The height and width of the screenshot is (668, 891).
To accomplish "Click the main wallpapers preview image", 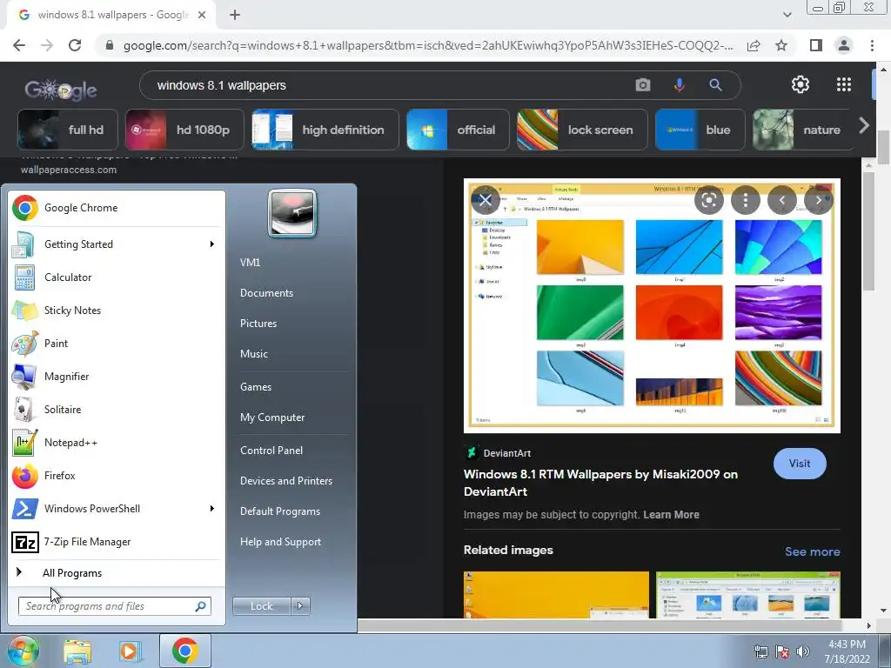I will click(652, 305).
